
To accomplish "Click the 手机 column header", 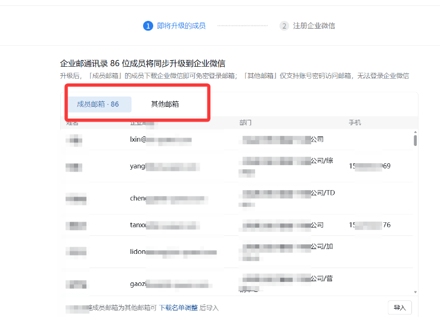I will point(355,123).
